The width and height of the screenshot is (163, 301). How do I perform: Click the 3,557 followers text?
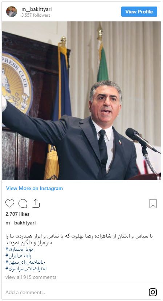point(36,15)
